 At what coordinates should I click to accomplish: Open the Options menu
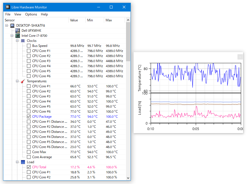(31, 14)
